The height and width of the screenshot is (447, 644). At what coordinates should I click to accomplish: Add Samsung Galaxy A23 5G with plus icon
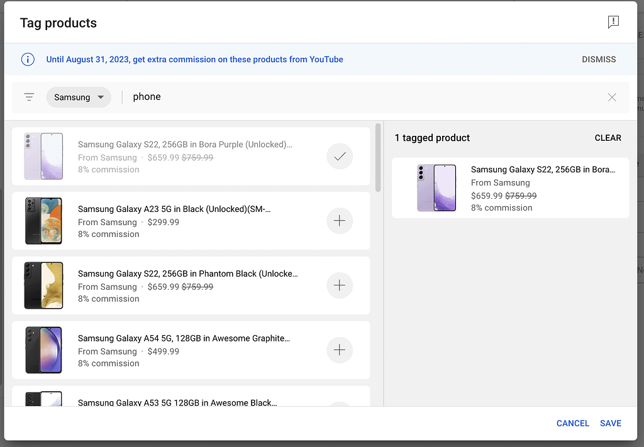pos(340,221)
